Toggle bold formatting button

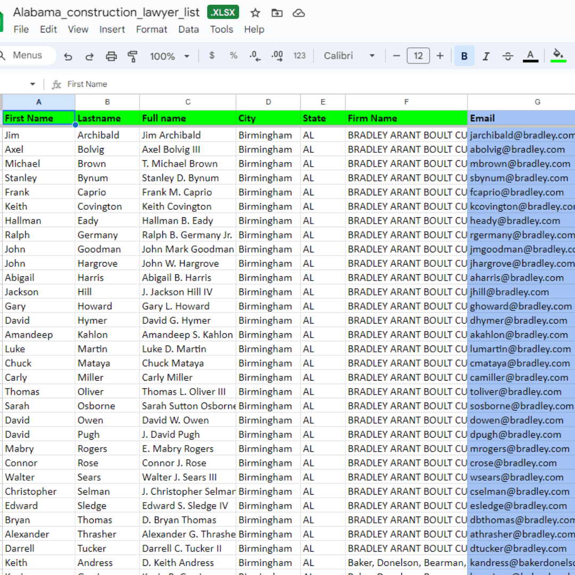click(464, 56)
